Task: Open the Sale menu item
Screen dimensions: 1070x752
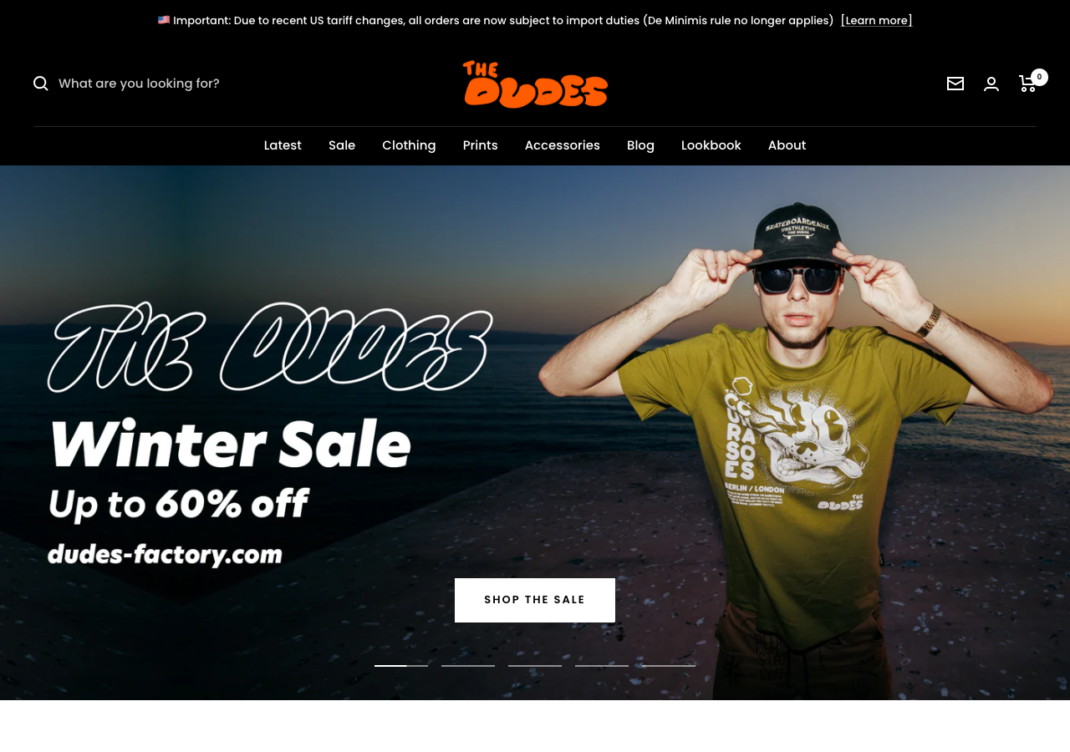Action: [x=342, y=145]
